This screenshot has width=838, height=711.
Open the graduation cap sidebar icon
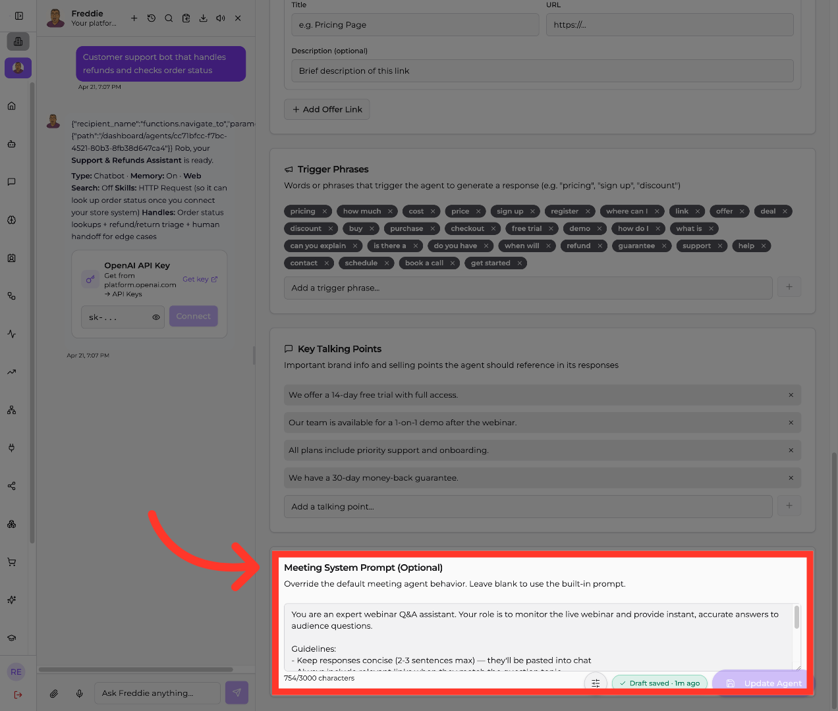pyautogui.click(x=11, y=638)
